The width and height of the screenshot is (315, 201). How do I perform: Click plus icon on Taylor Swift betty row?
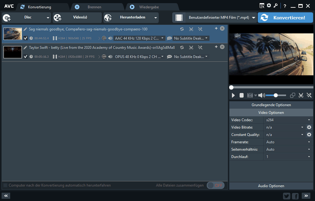point(216,47)
